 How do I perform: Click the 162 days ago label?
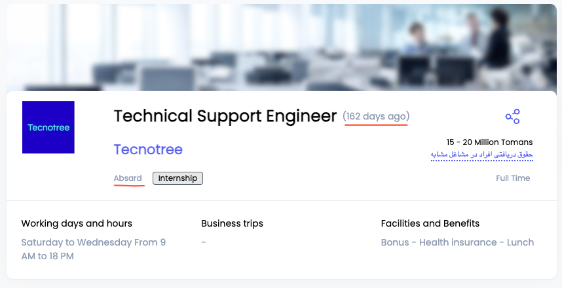click(376, 116)
